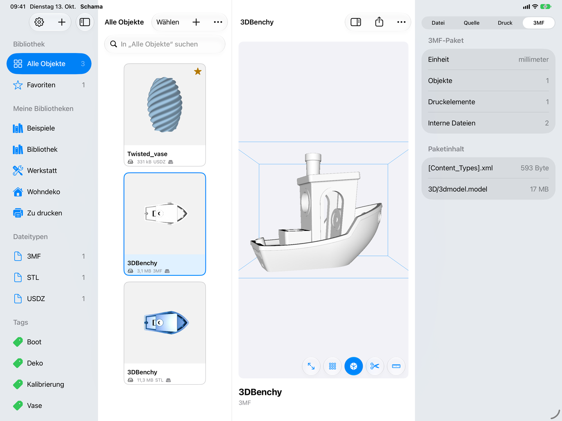Switch to the Druck tab
562x421 pixels.
click(505, 23)
